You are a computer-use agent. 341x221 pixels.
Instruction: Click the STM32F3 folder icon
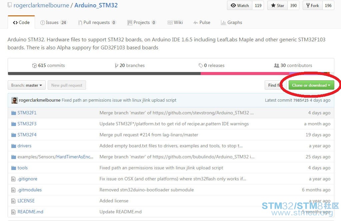13,124
